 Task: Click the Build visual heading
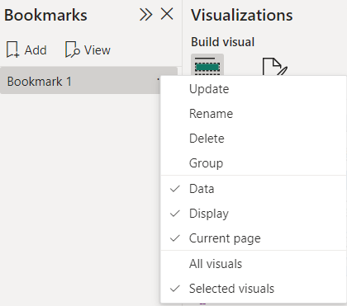coord(222,42)
